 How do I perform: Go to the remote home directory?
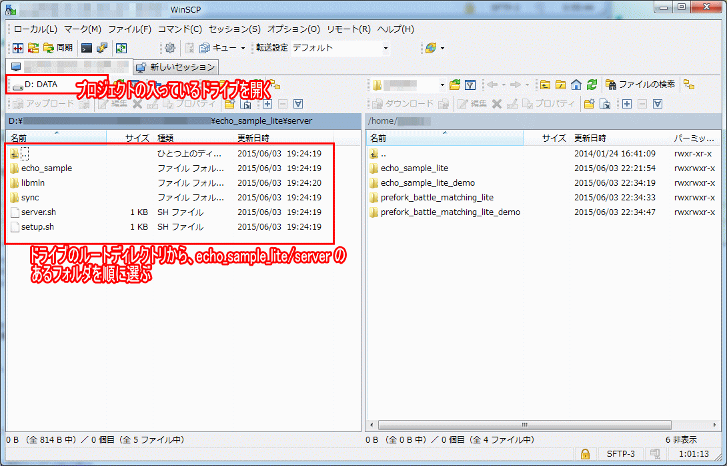[576, 85]
